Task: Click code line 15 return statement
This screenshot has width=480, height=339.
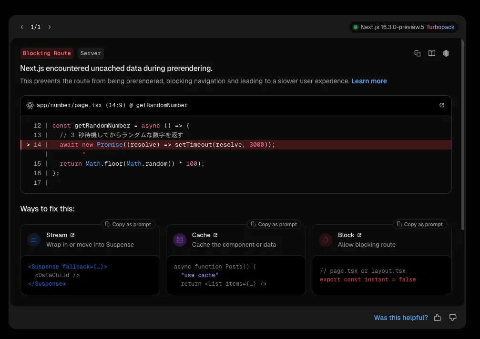Action: (x=132, y=164)
